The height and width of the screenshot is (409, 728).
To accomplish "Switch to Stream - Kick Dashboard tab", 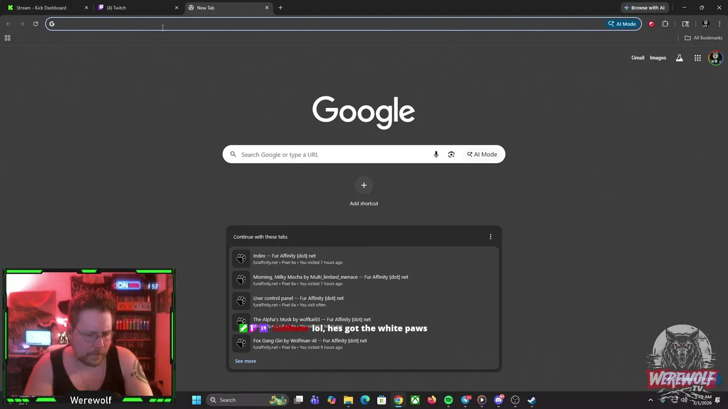I will pyautogui.click(x=47, y=8).
